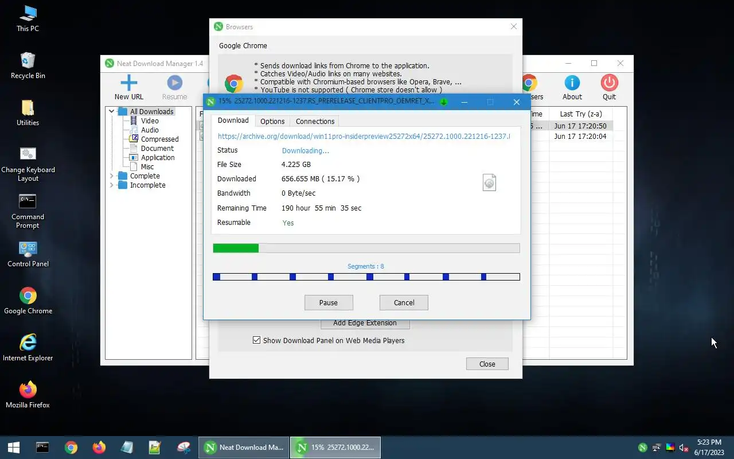
Task: Click the muted speaker tray icon
Action: [x=683, y=448]
